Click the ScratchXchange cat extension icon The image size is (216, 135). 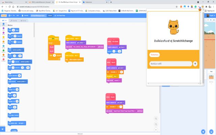(202, 7)
